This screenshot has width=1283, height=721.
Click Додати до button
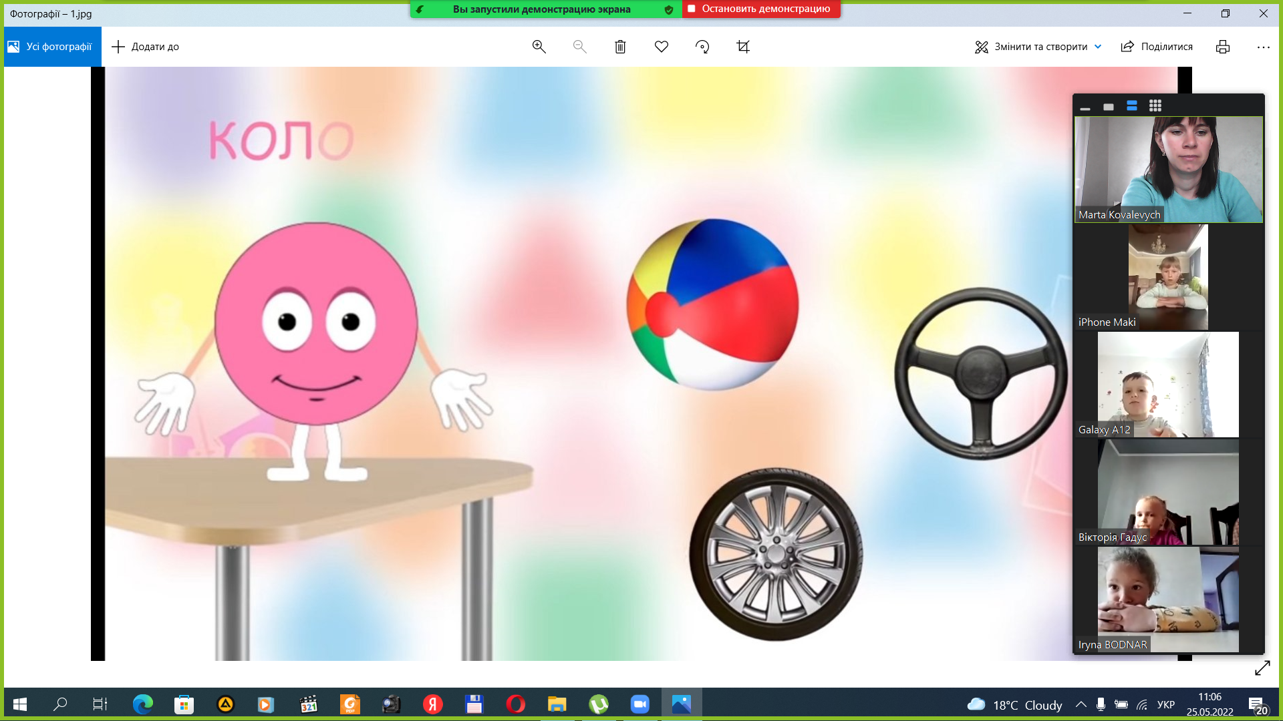click(x=145, y=47)
